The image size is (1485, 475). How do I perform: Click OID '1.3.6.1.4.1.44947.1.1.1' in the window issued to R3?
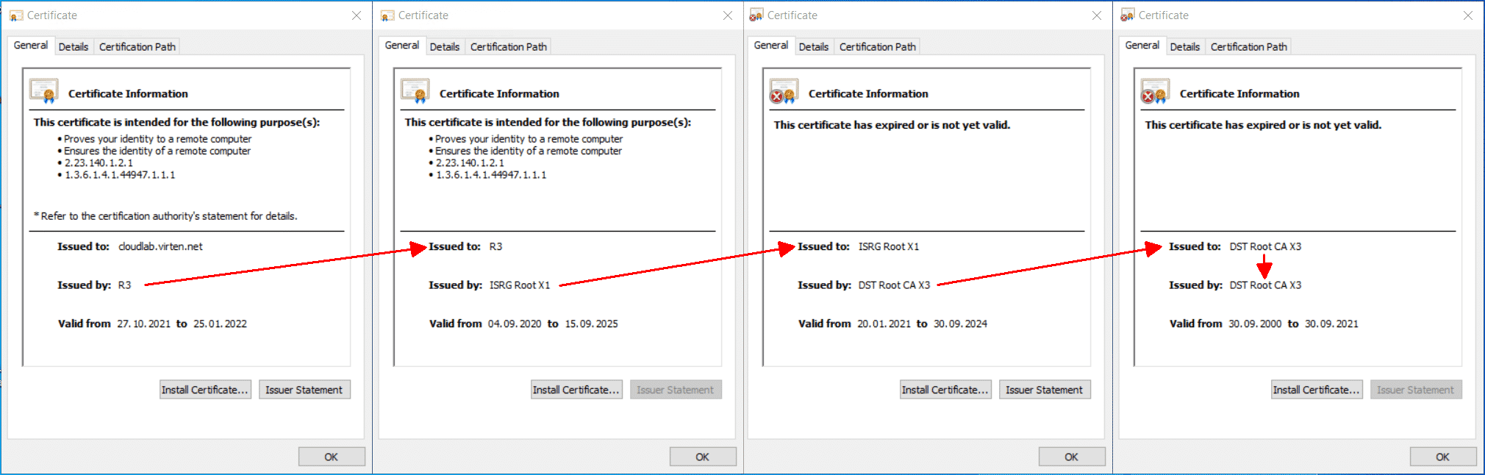tap(491, 175)
